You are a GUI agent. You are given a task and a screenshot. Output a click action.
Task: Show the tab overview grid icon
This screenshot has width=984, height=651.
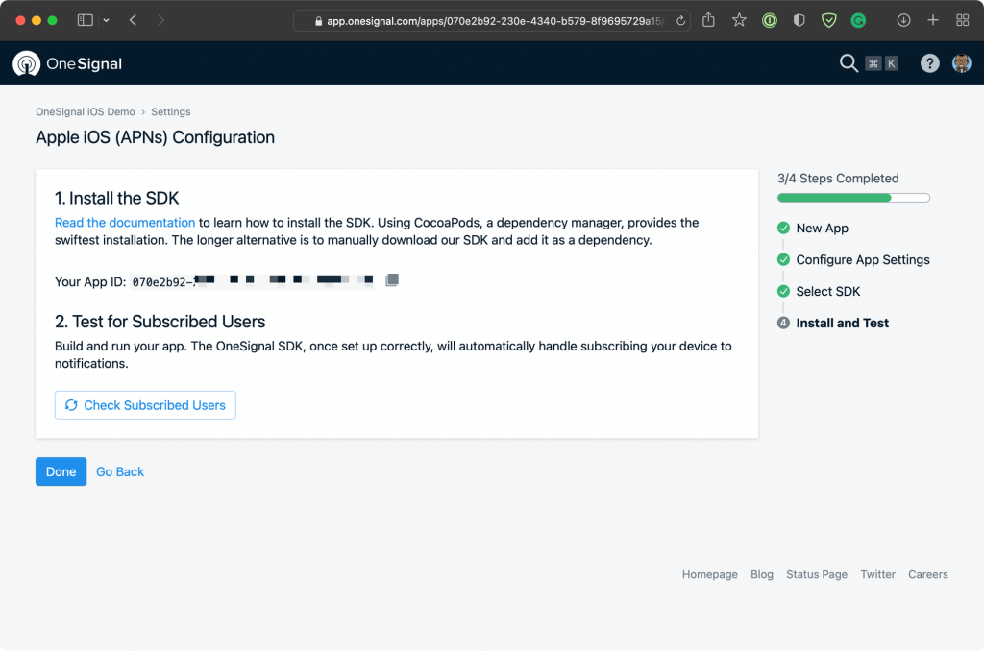click(x=962, y=21)
